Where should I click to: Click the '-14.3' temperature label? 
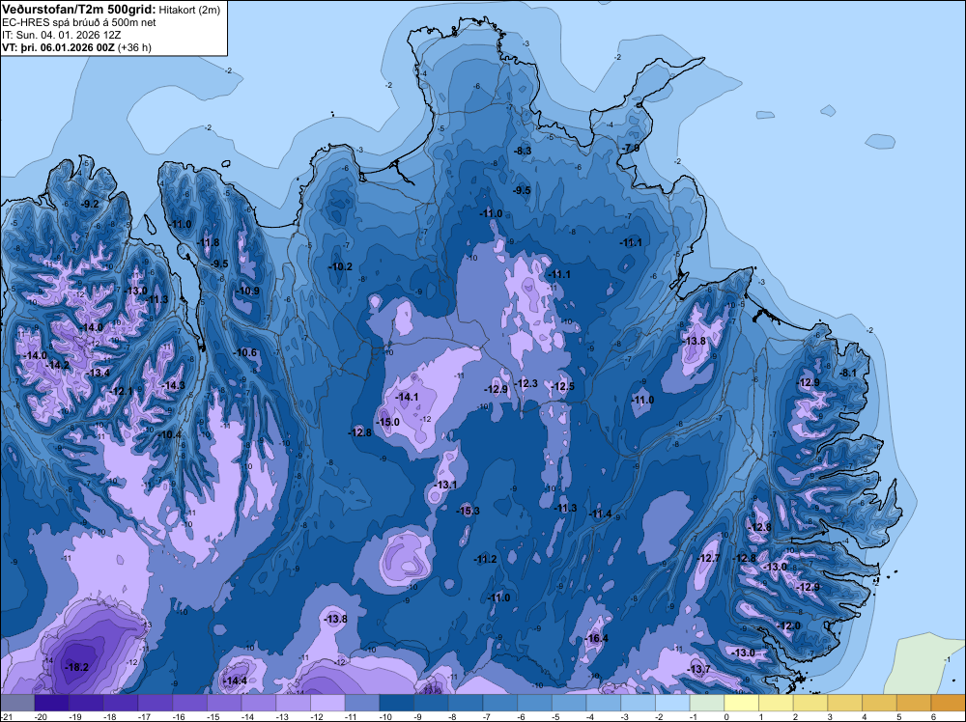173,385
